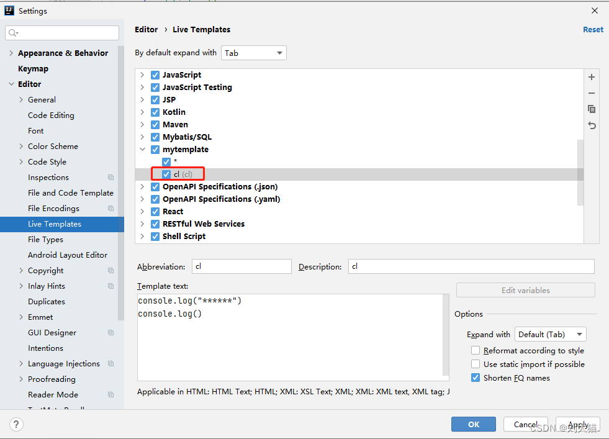Uncheck Shorten FQ names option
This screenshot has height=439, width=609.
point(476,378)
